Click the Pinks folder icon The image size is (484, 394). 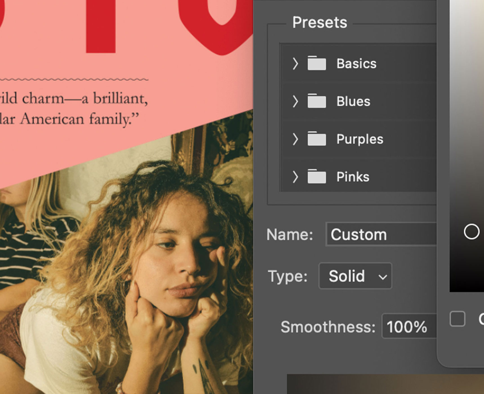pos(317,176)
